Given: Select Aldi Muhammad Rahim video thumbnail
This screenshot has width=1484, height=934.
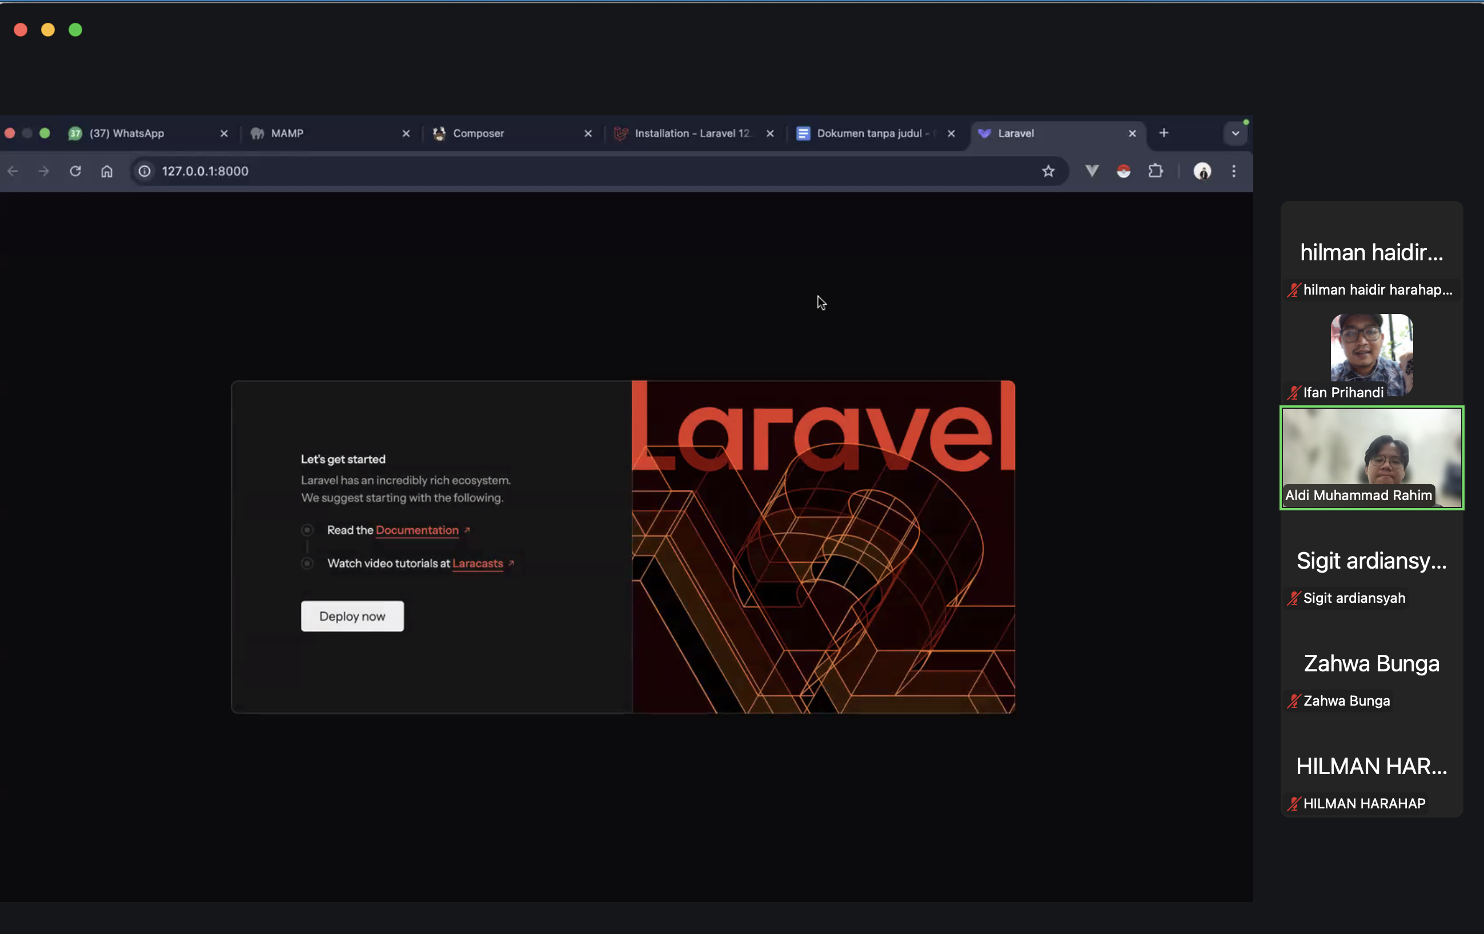Looking at the screenshot, I should 1371,457.
